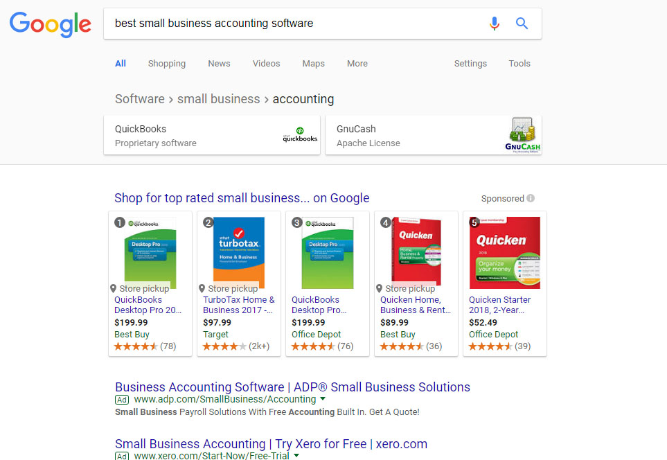667x460 pixels.
Task: Open the Tools menu
Action: click(519, 64)
